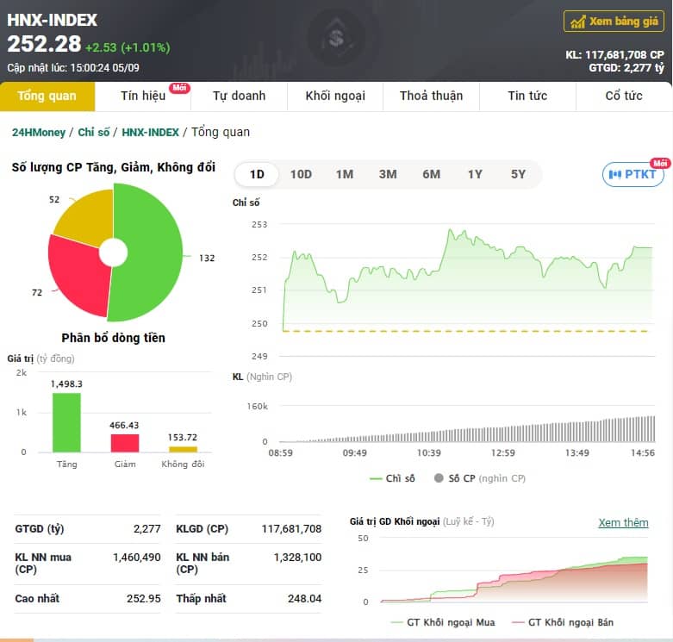
Task: Click the GTGD: 2,277 tỷ header text
Action: pos(626,68)
